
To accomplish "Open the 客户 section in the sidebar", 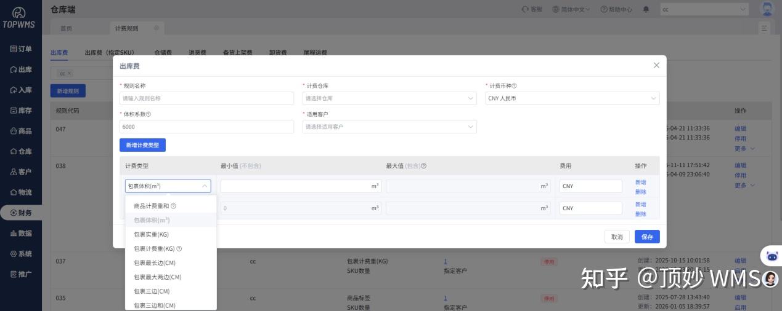I will tap(21, 172).
